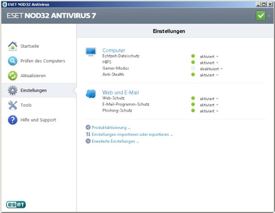Toggle the Echtzeit-Dateischutz green status dot

click(x=193, y=56)
